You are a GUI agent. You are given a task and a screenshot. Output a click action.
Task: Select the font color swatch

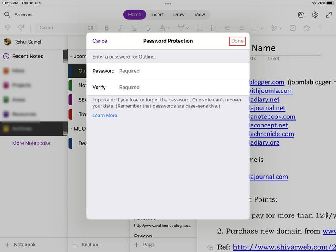pyautogui.click(x=163, y=28)
